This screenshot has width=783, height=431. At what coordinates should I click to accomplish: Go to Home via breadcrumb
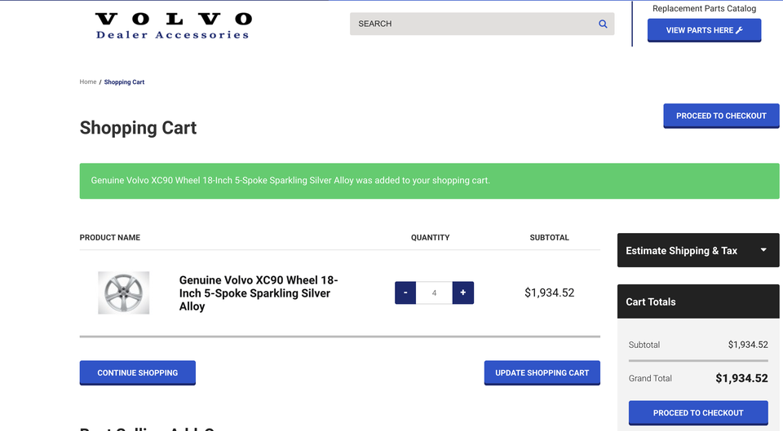[x=88, y=82]
